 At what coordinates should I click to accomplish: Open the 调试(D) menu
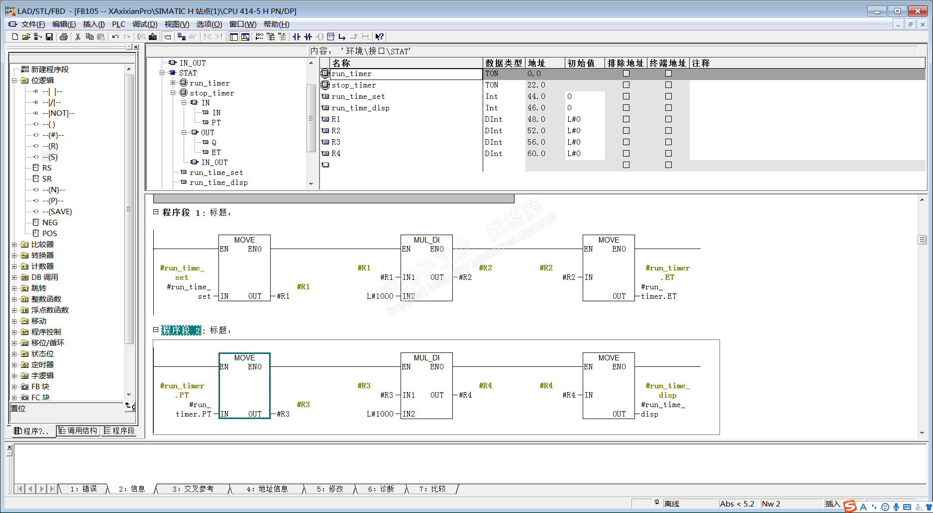[x=145, y=24]
